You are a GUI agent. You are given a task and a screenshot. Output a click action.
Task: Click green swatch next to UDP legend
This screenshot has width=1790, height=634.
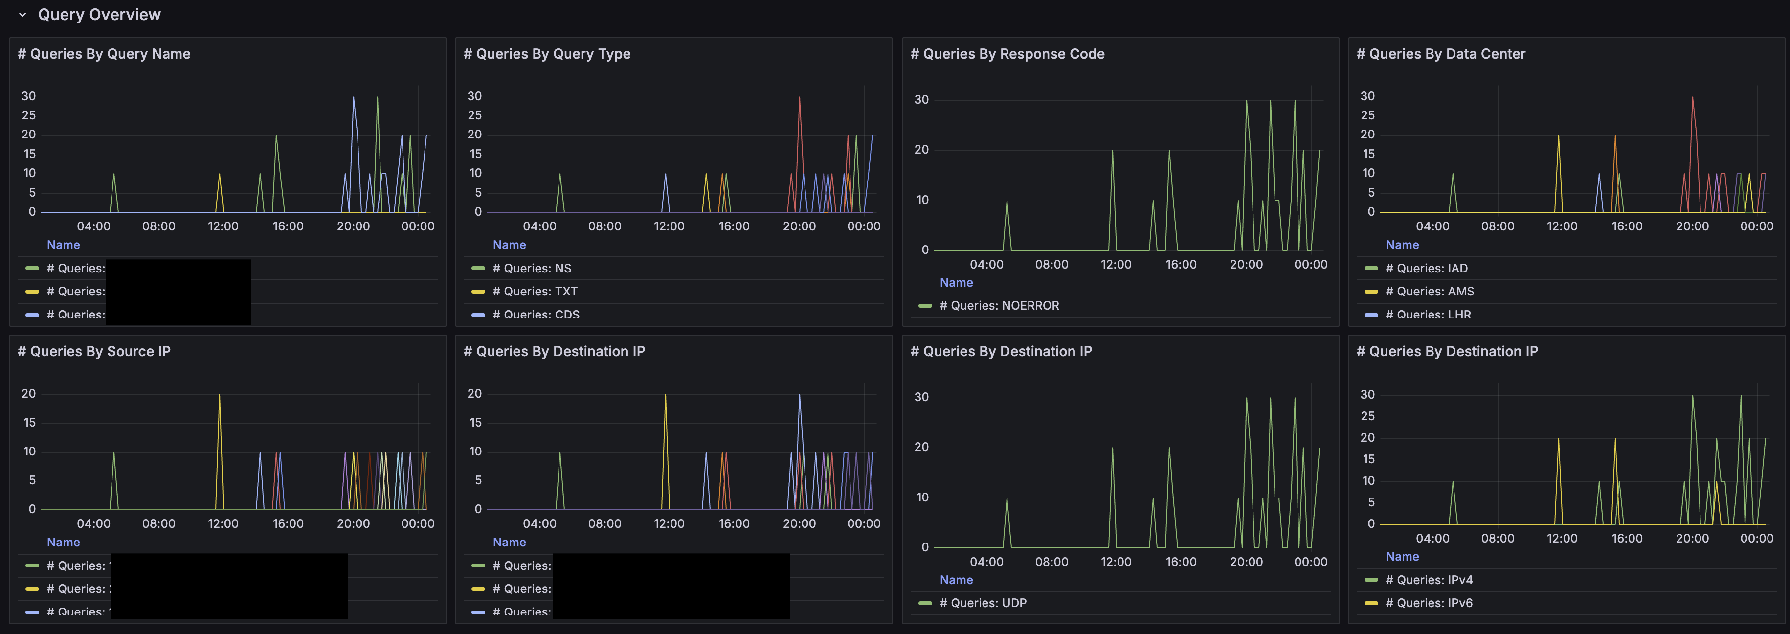pyautogui.click(x=924, y=603)
